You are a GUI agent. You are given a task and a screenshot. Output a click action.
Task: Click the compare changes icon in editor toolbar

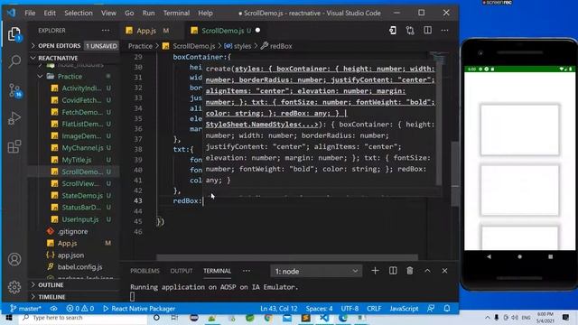pos(410,31)
